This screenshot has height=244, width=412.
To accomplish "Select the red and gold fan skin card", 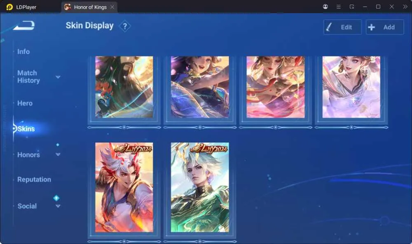I will click(276, 87).
